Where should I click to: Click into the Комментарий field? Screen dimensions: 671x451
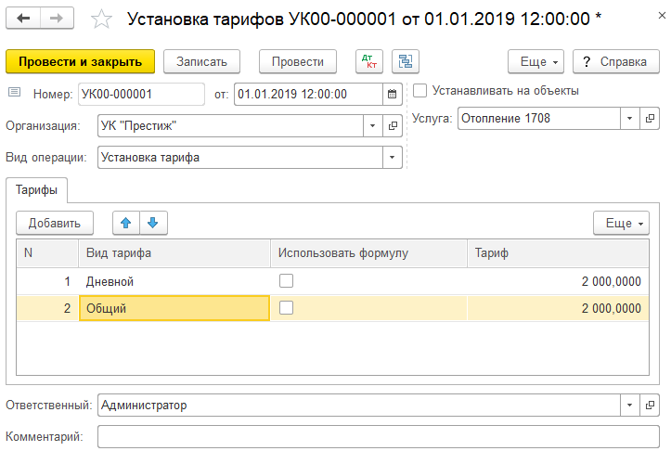click(378, 436)
